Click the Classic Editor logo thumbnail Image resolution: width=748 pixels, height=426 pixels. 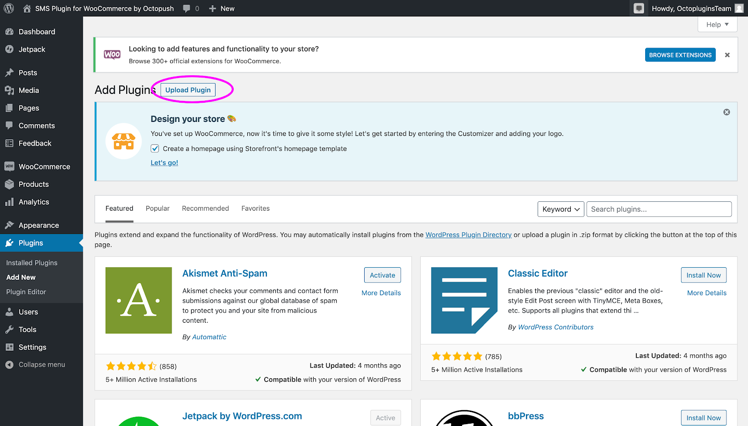(x=464, y=300)
